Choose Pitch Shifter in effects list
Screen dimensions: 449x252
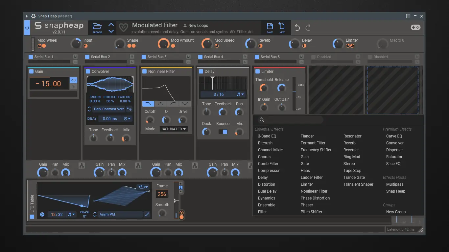(x=311, y=212)
